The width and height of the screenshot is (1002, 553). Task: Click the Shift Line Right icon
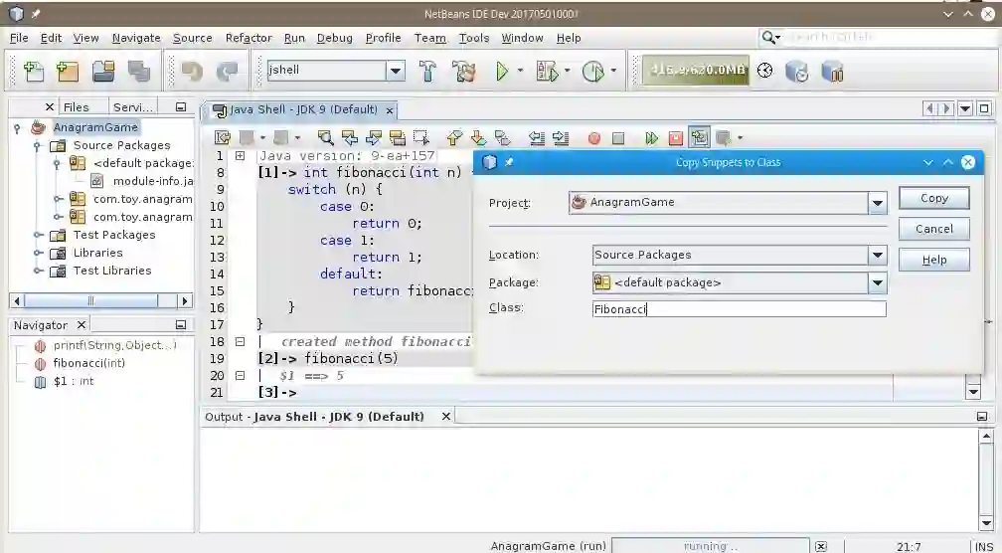tap(561, 137)
